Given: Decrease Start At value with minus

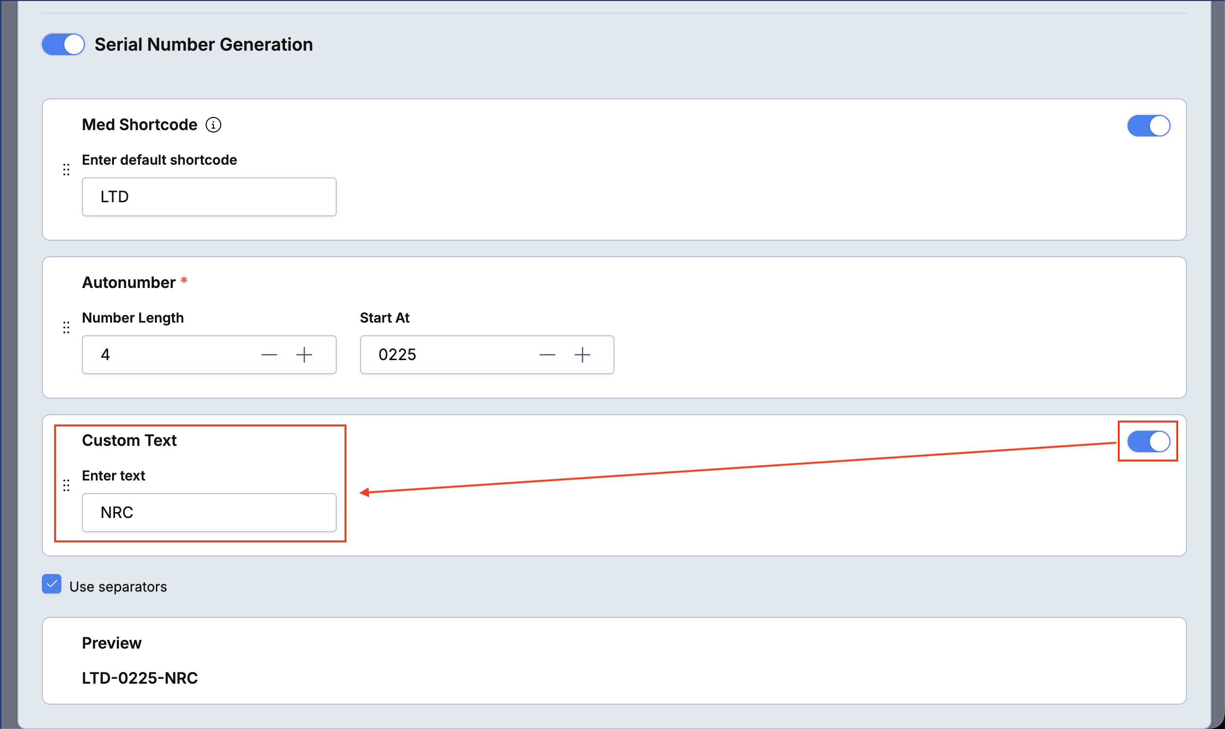Looking at the screenshot, I should (x=547, y=355).
